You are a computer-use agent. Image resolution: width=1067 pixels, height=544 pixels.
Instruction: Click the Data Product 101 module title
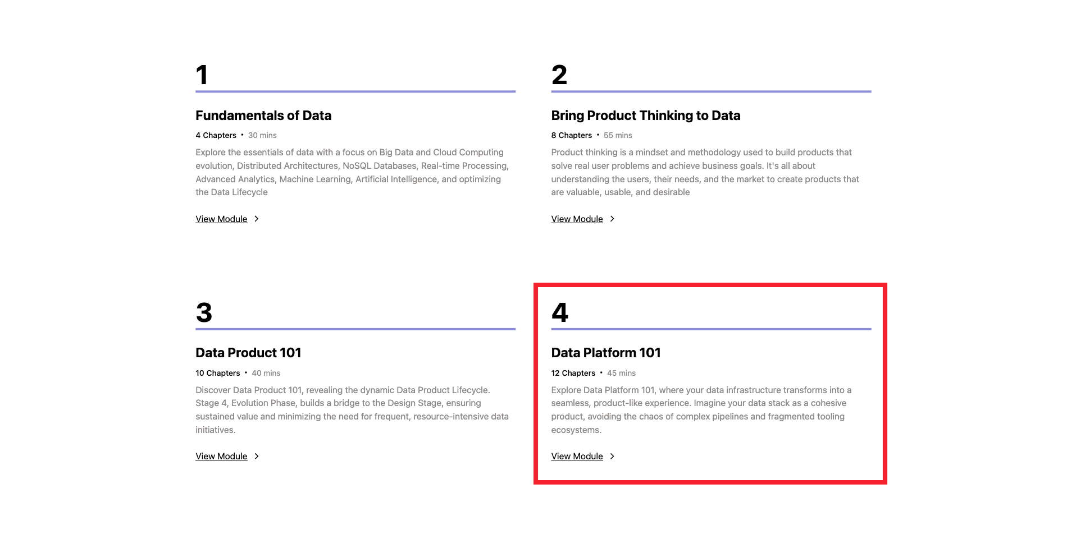[x=248, y=353]
